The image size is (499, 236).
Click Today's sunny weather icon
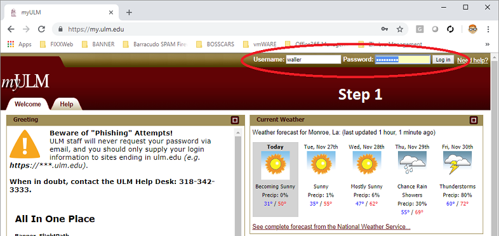276,166
